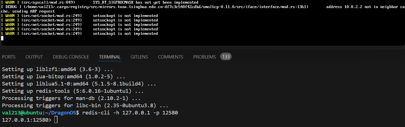Click the white cursor block in the black console

tap(2, 38)
